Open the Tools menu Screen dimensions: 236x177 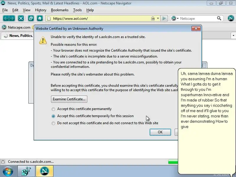coord(77,10)
